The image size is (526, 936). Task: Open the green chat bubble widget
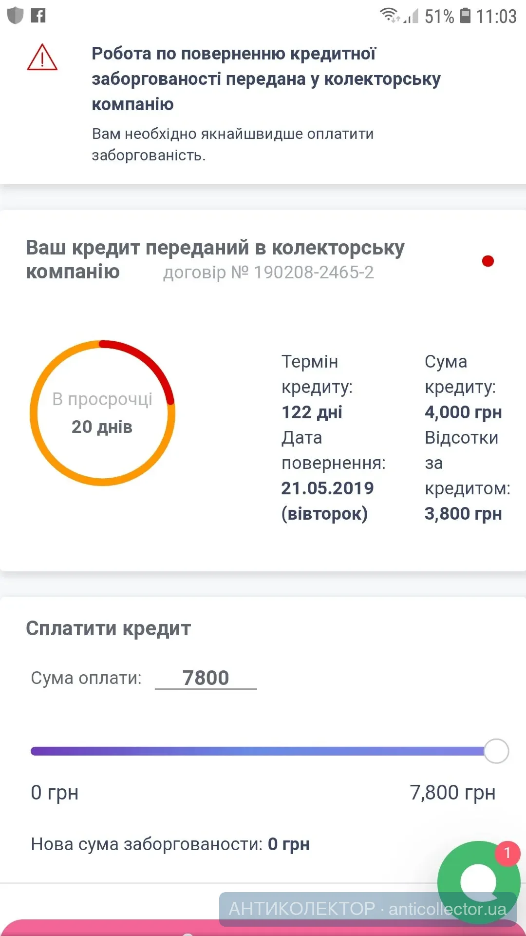(x=478, y=881)
